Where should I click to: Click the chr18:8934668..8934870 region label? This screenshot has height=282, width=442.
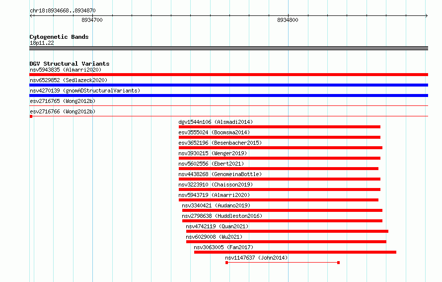click(x=63, y=10)
